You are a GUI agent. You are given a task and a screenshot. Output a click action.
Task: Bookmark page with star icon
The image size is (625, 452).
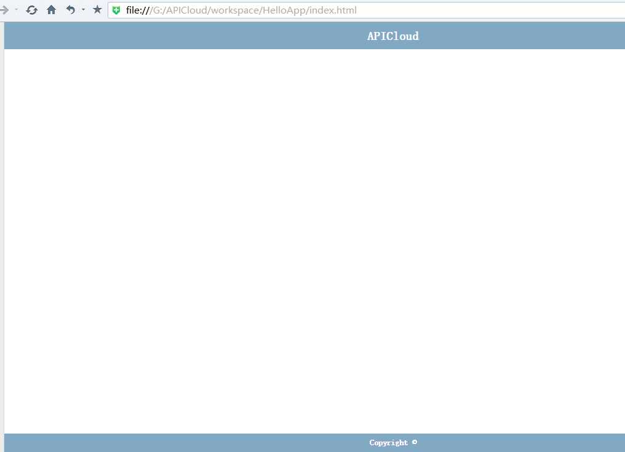tap(97, 10)
